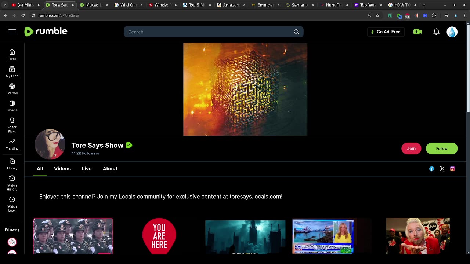The height and width of the screenshot is (264, 470).
Task: Click the red Join button
Action: tap(411, 148)
